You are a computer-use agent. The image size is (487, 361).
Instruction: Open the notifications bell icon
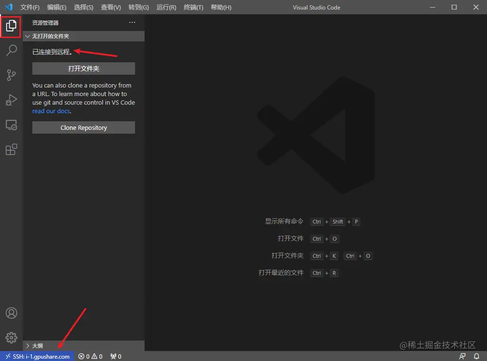click(477, 356)
